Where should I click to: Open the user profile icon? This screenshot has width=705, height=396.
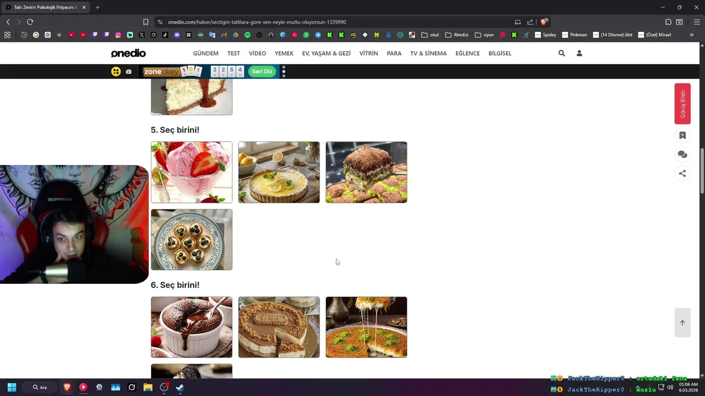pos(579,53)
